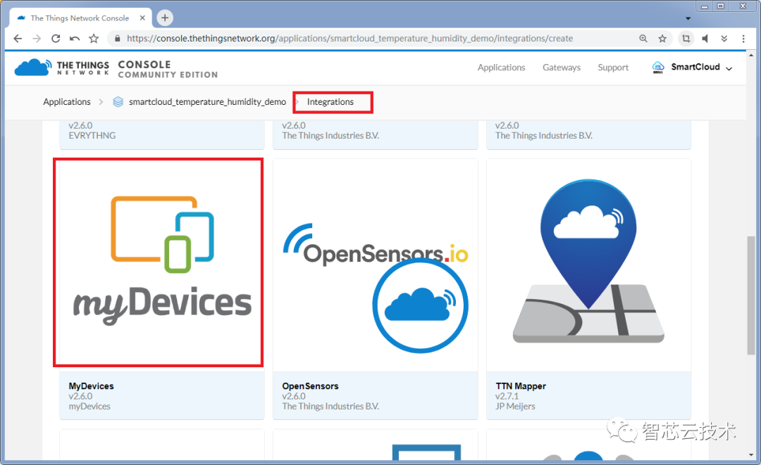
Task: Click the undo close-tab arrow icon
Action: pyautogui.click(x=75, y=38)
